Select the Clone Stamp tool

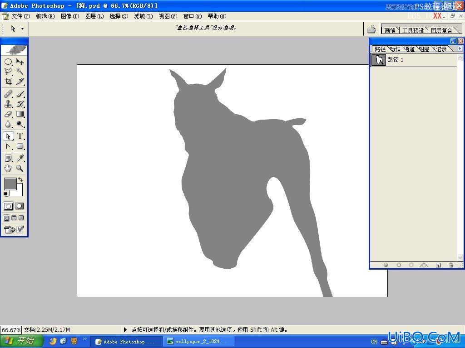tap(8, 104)
